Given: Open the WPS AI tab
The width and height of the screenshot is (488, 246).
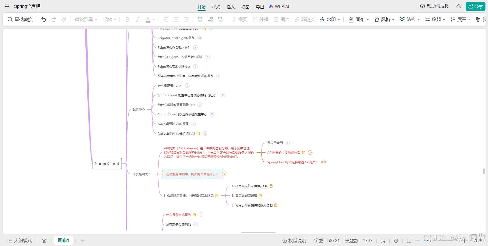Looking at the screenshot, I should click(279, 7).
